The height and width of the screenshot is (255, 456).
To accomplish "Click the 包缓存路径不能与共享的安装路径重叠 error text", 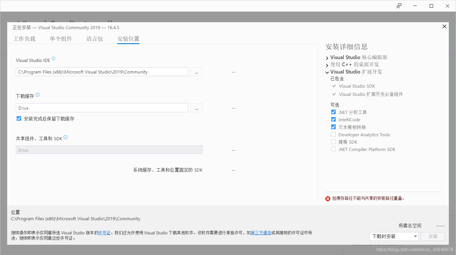I will 368,198.
